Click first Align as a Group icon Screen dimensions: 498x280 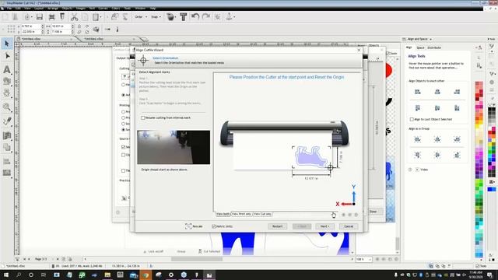[x=417, y=139]
